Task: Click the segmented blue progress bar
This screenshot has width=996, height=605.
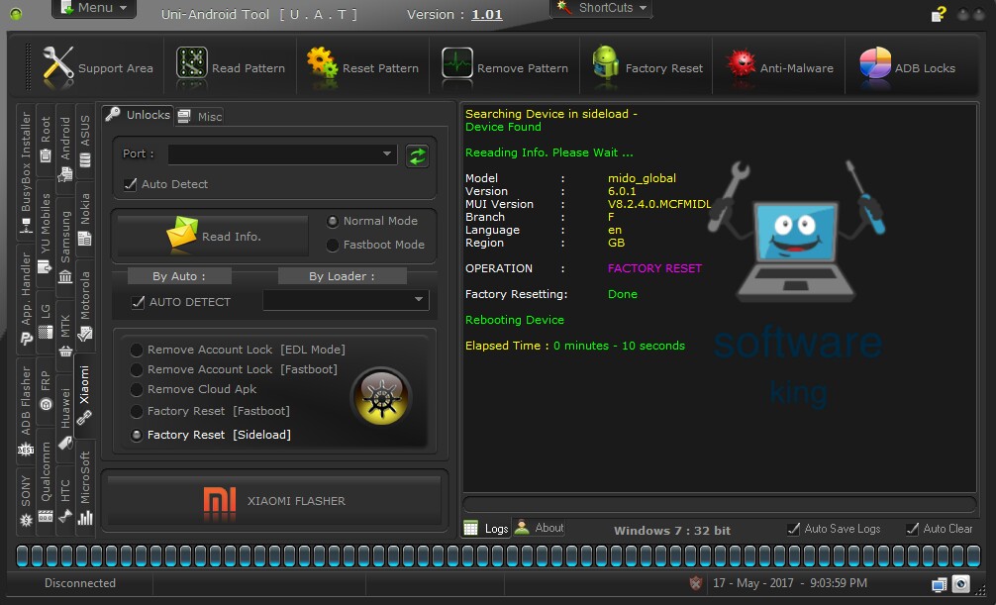Action: tap(497, 555)
